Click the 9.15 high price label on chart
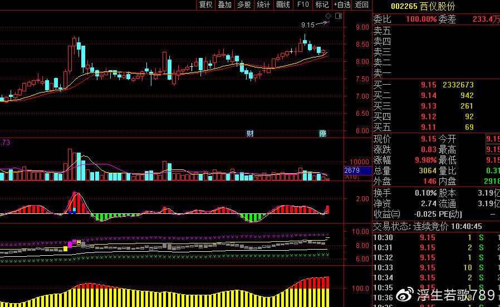500x307 pixels. pos(308,25)
